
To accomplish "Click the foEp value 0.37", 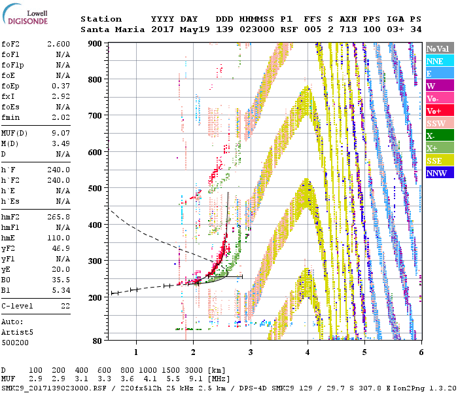I will [x=61, y=86].
